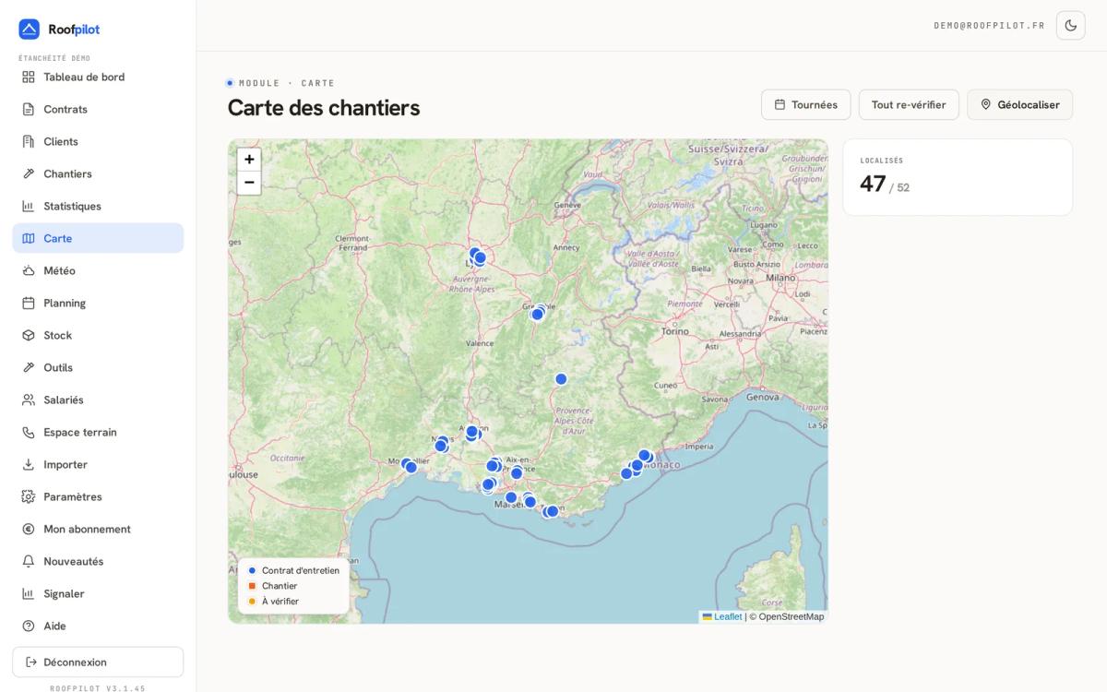Click yellow À vérifier legend dot
The width and height of the screenshot is (1107, 692).
coord(252,602)
